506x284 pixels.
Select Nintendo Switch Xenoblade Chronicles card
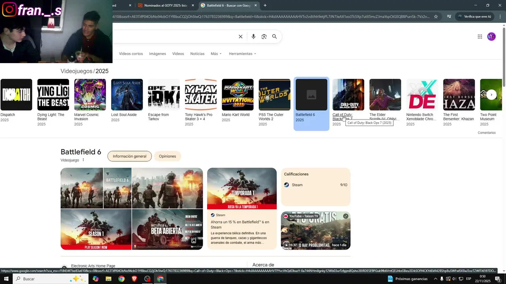point(422,103)
